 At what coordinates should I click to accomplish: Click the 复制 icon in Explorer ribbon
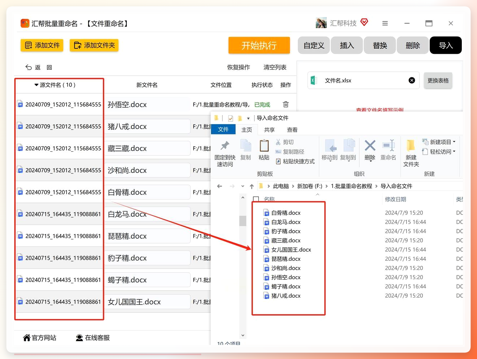[245, 146]
